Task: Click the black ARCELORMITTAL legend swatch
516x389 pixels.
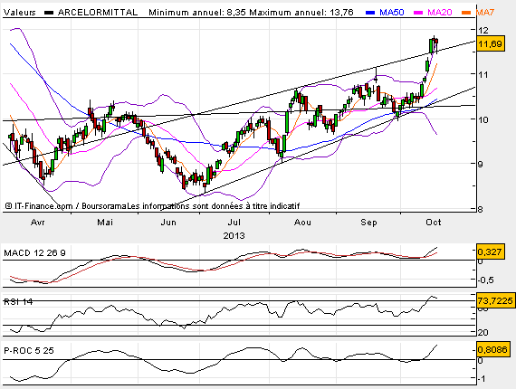Action: (x=49, y=13)
